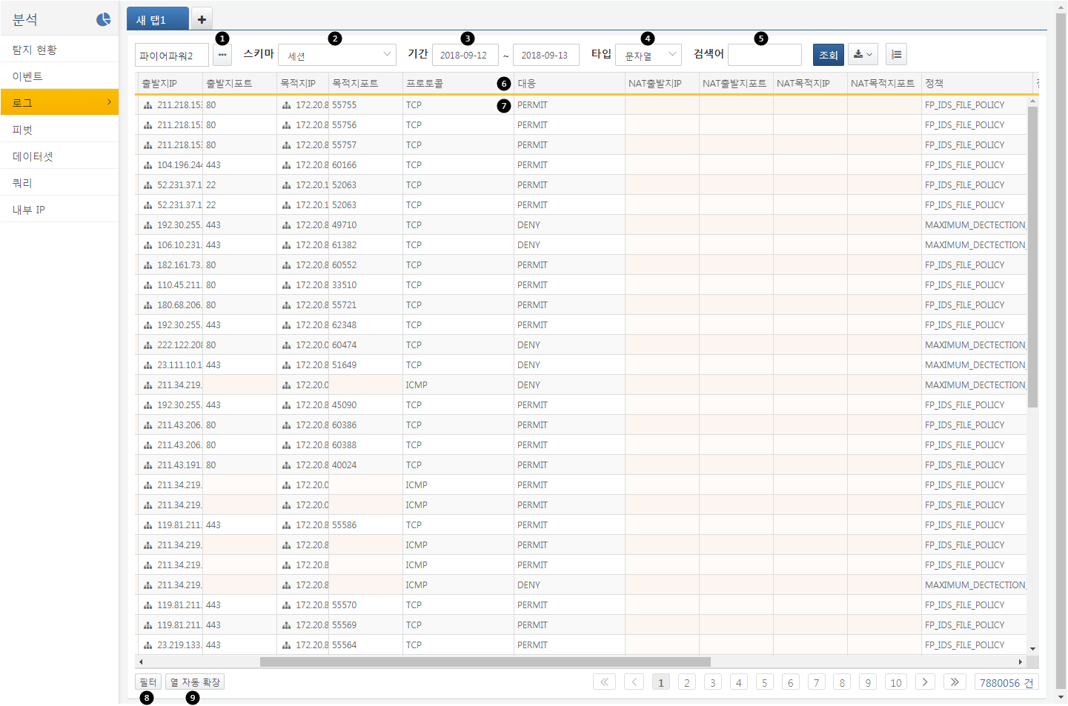Viewport: 1068px width, 706px height.
Task: Jump to the last page double arrow
Action: pos(955,682)
